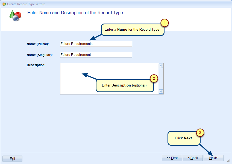The width and height of the screenshot is (232, 164).
Task: Click the numbered badge 3 on callout
Action: pyautogui.click(x=200, y=133)
